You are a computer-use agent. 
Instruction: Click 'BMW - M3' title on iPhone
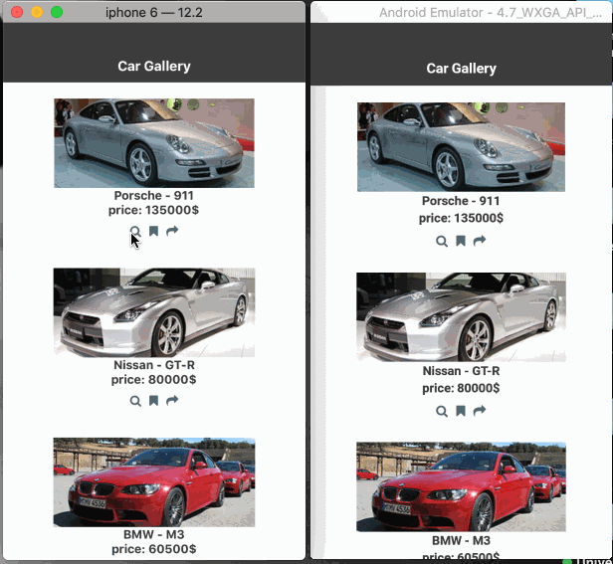pyautogui.click(x=154, y=535)
